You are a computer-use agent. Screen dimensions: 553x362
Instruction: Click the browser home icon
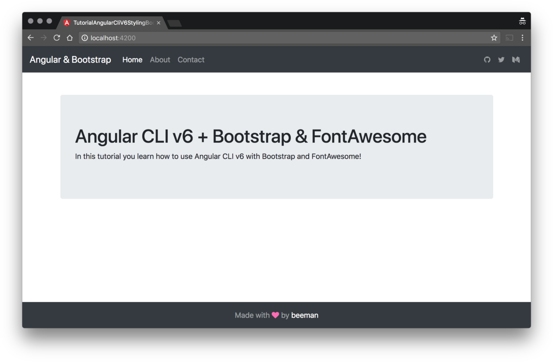pyautogui.click(x=70, y=38)
